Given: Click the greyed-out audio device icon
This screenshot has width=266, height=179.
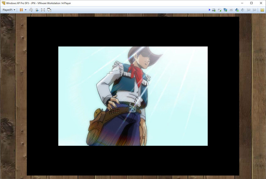Looking at the screenshot, I should pos(243,10).
